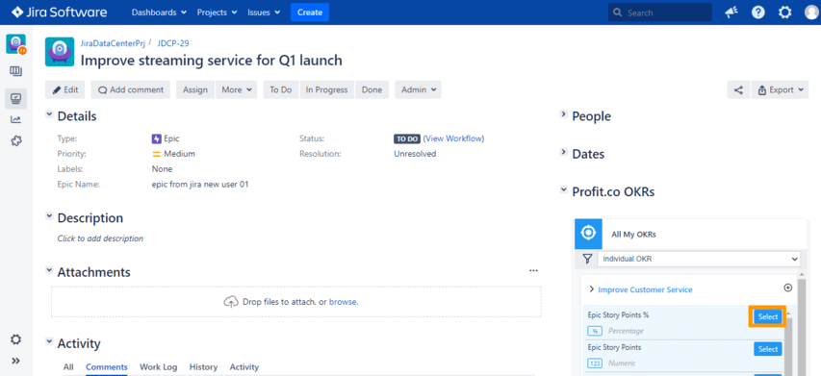Open the Dashboards menu
821x376 pixels.
click(159, 13)
